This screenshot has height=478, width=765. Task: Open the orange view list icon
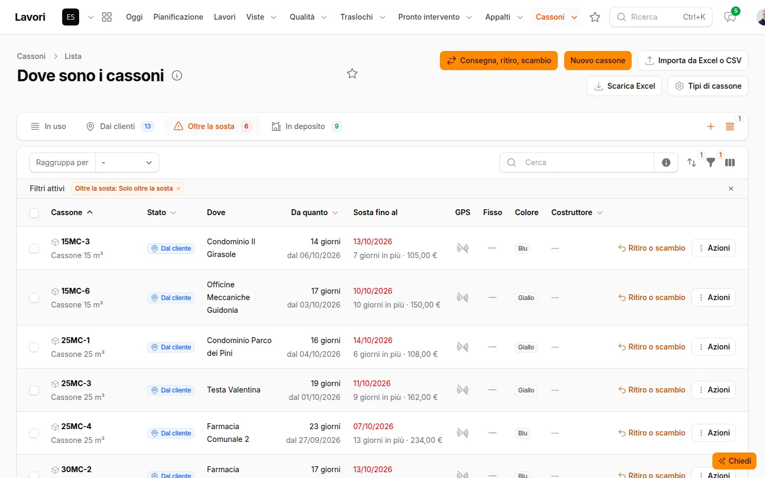(x=730, y=126)
